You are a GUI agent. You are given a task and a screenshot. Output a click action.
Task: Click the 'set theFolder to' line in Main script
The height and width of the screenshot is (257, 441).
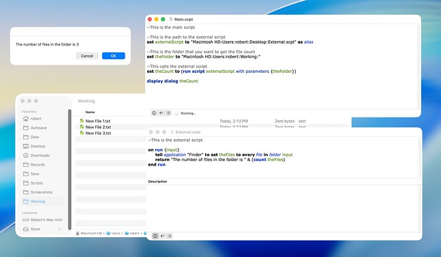point(204,56)
